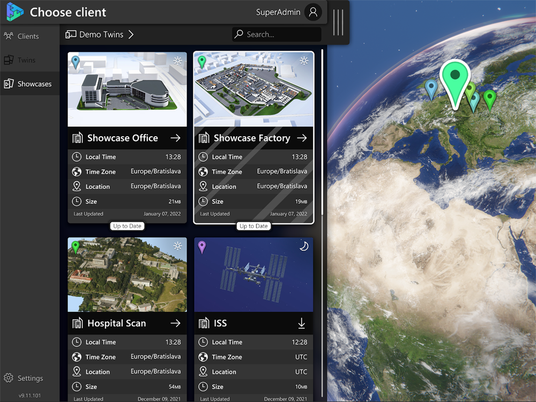Click Up to Date badge under Showcase Office

(x=127, y=226)
